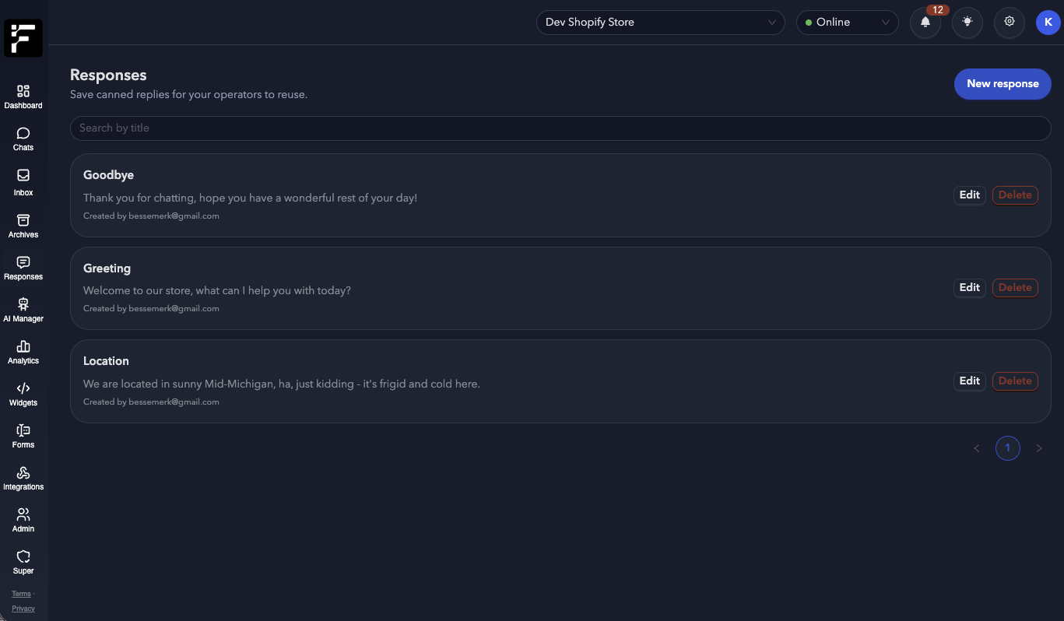Open Archives from the sidebar
The width and height of the screenshot is (1064, 621).
point(23,221)
